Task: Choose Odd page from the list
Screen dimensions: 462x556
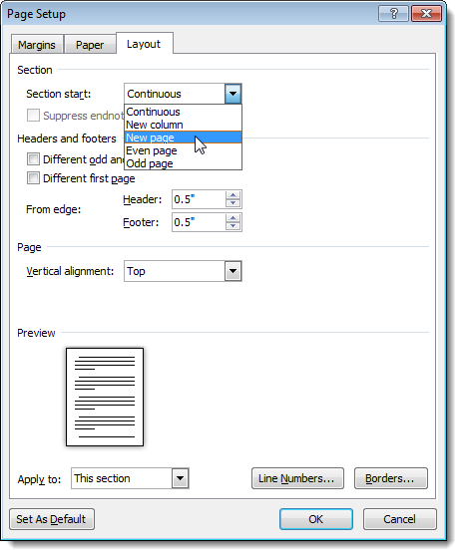Action: (x=183, y=163)
